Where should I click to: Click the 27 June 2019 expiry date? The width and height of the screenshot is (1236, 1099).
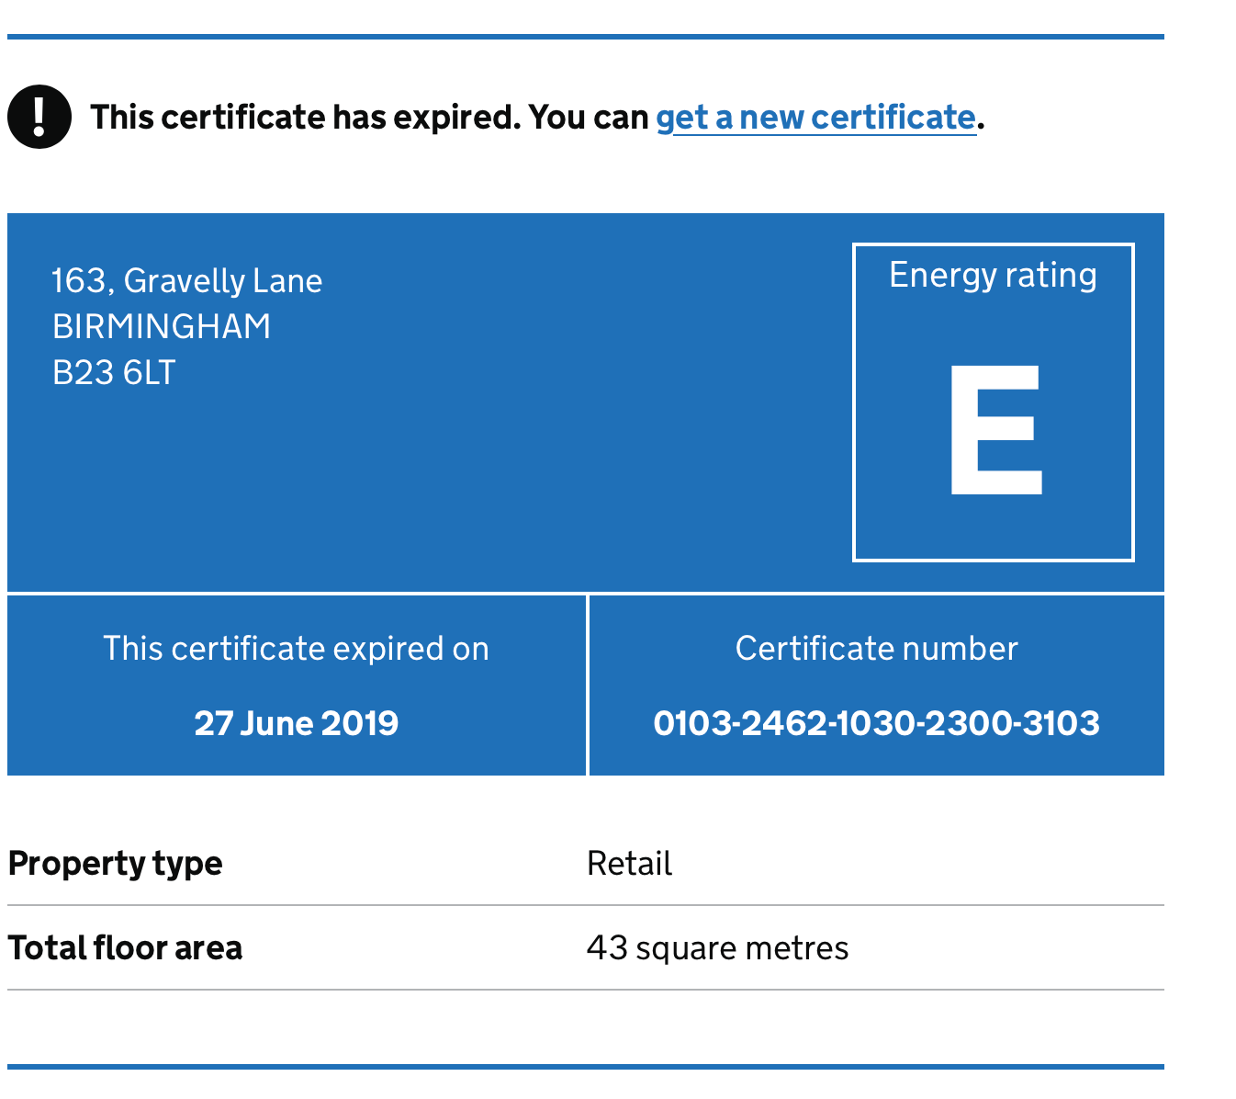coord(296,723)
